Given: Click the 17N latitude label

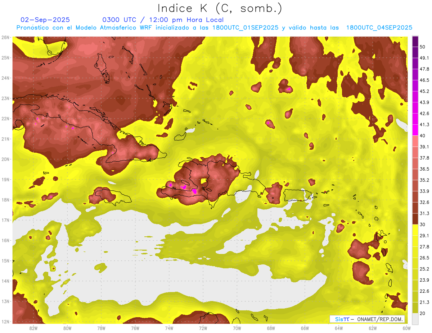Looking at the screenshot, I should (x=5, y=220).
